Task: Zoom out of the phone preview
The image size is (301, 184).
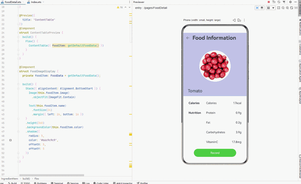Action: tap(283, 8)
